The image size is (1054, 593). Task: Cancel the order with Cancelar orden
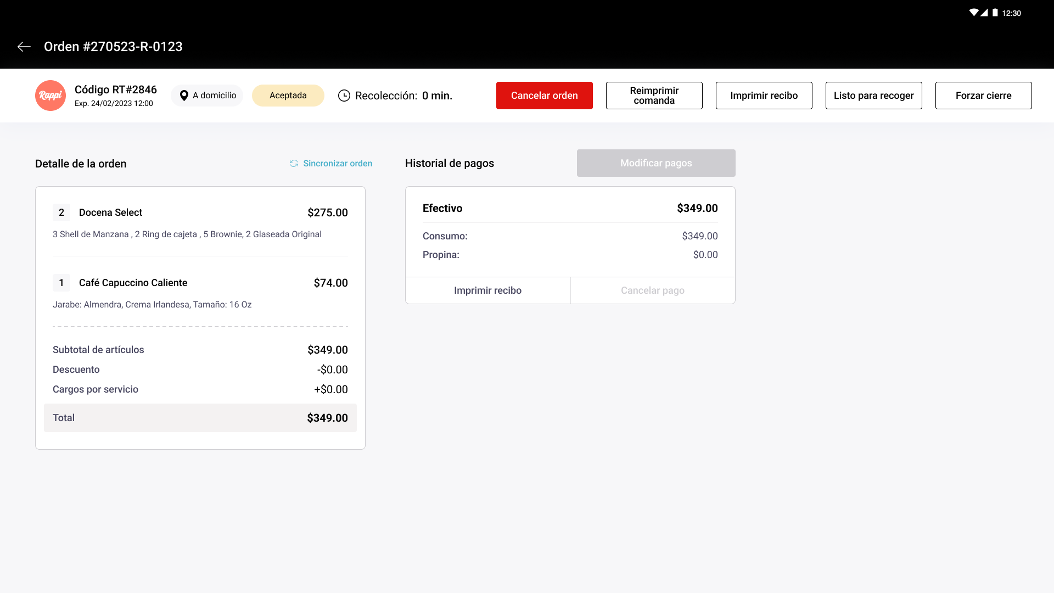(x=545, y=96)
